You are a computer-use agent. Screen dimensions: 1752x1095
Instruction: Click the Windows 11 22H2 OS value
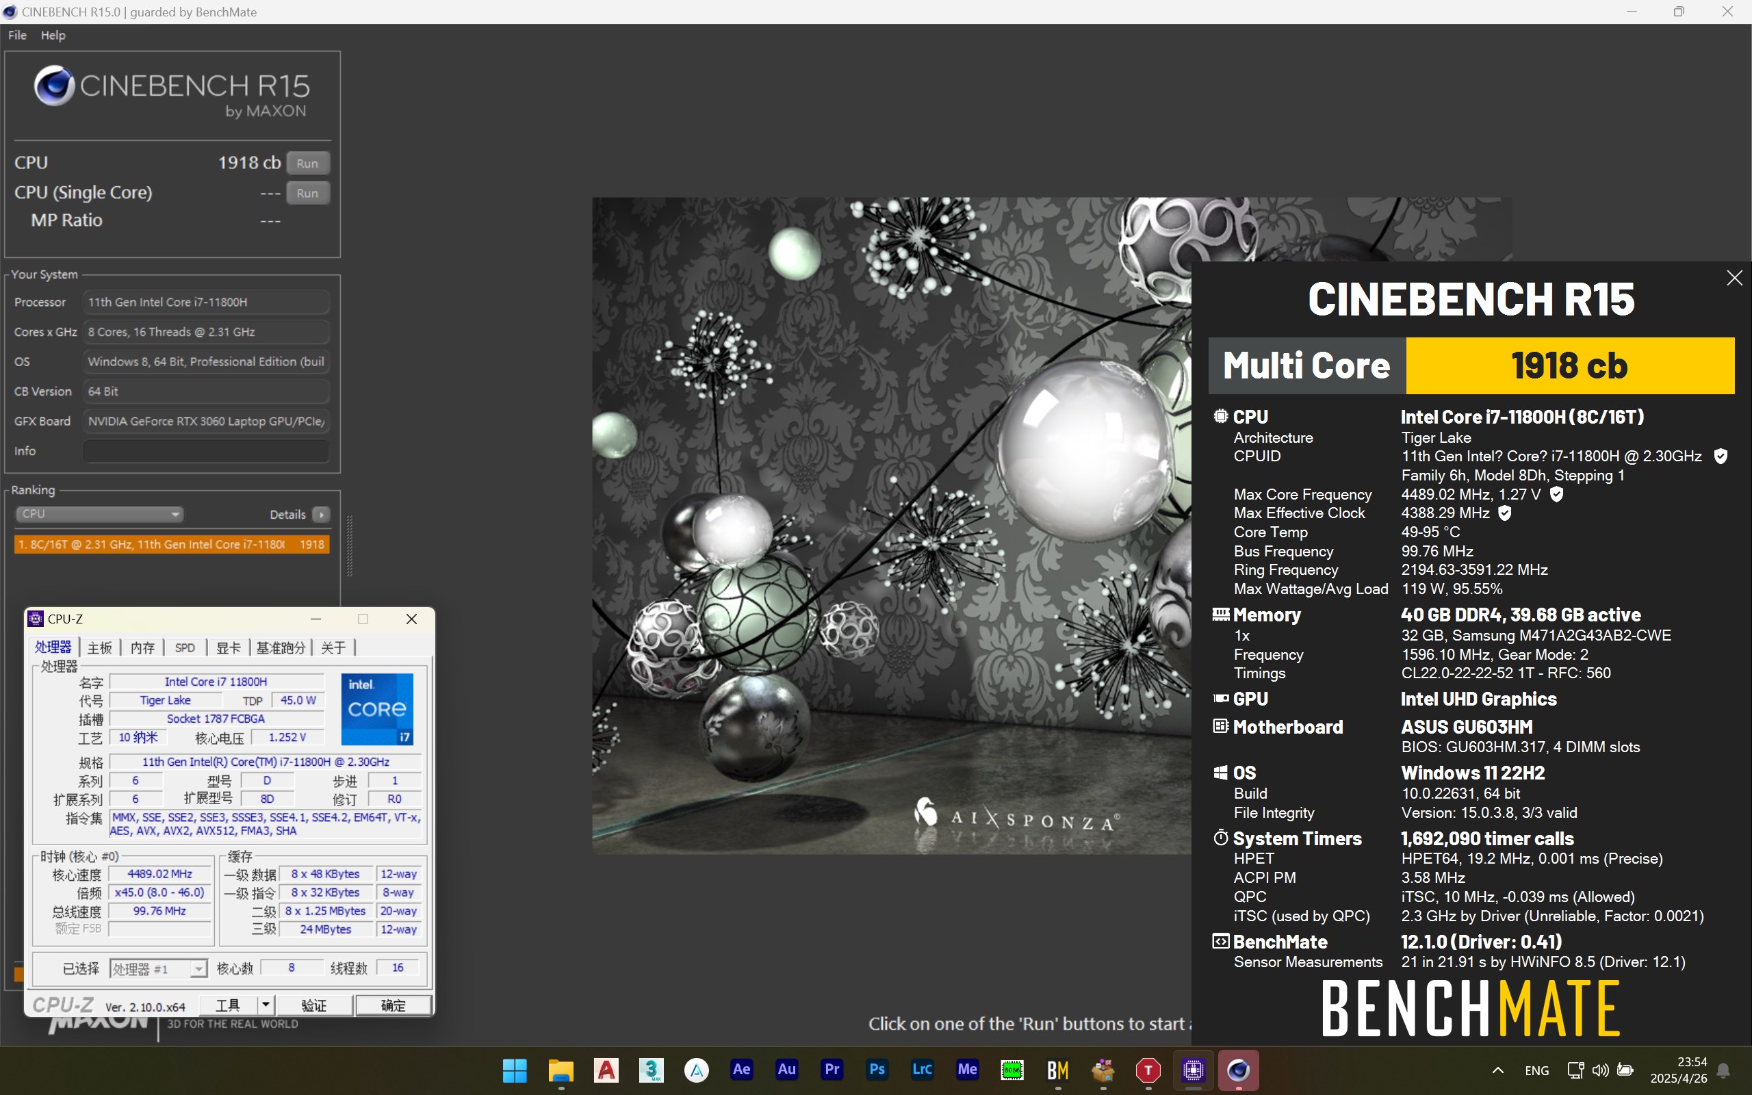1473,773
